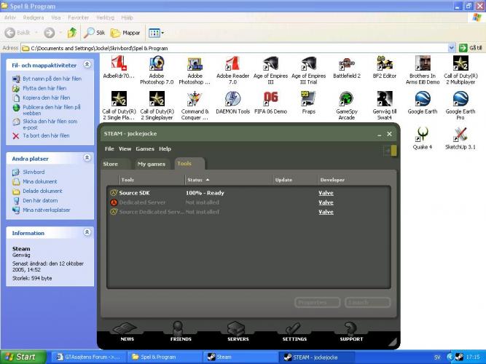Select the Battlefield 2 shortcut icon
This screenshot has width=486, height=364.
click(347, 64)
